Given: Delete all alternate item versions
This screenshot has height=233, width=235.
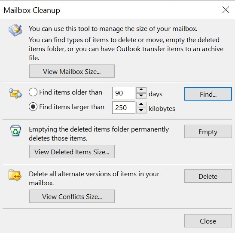Looking at the screenshot, I should tap(208, 176).
